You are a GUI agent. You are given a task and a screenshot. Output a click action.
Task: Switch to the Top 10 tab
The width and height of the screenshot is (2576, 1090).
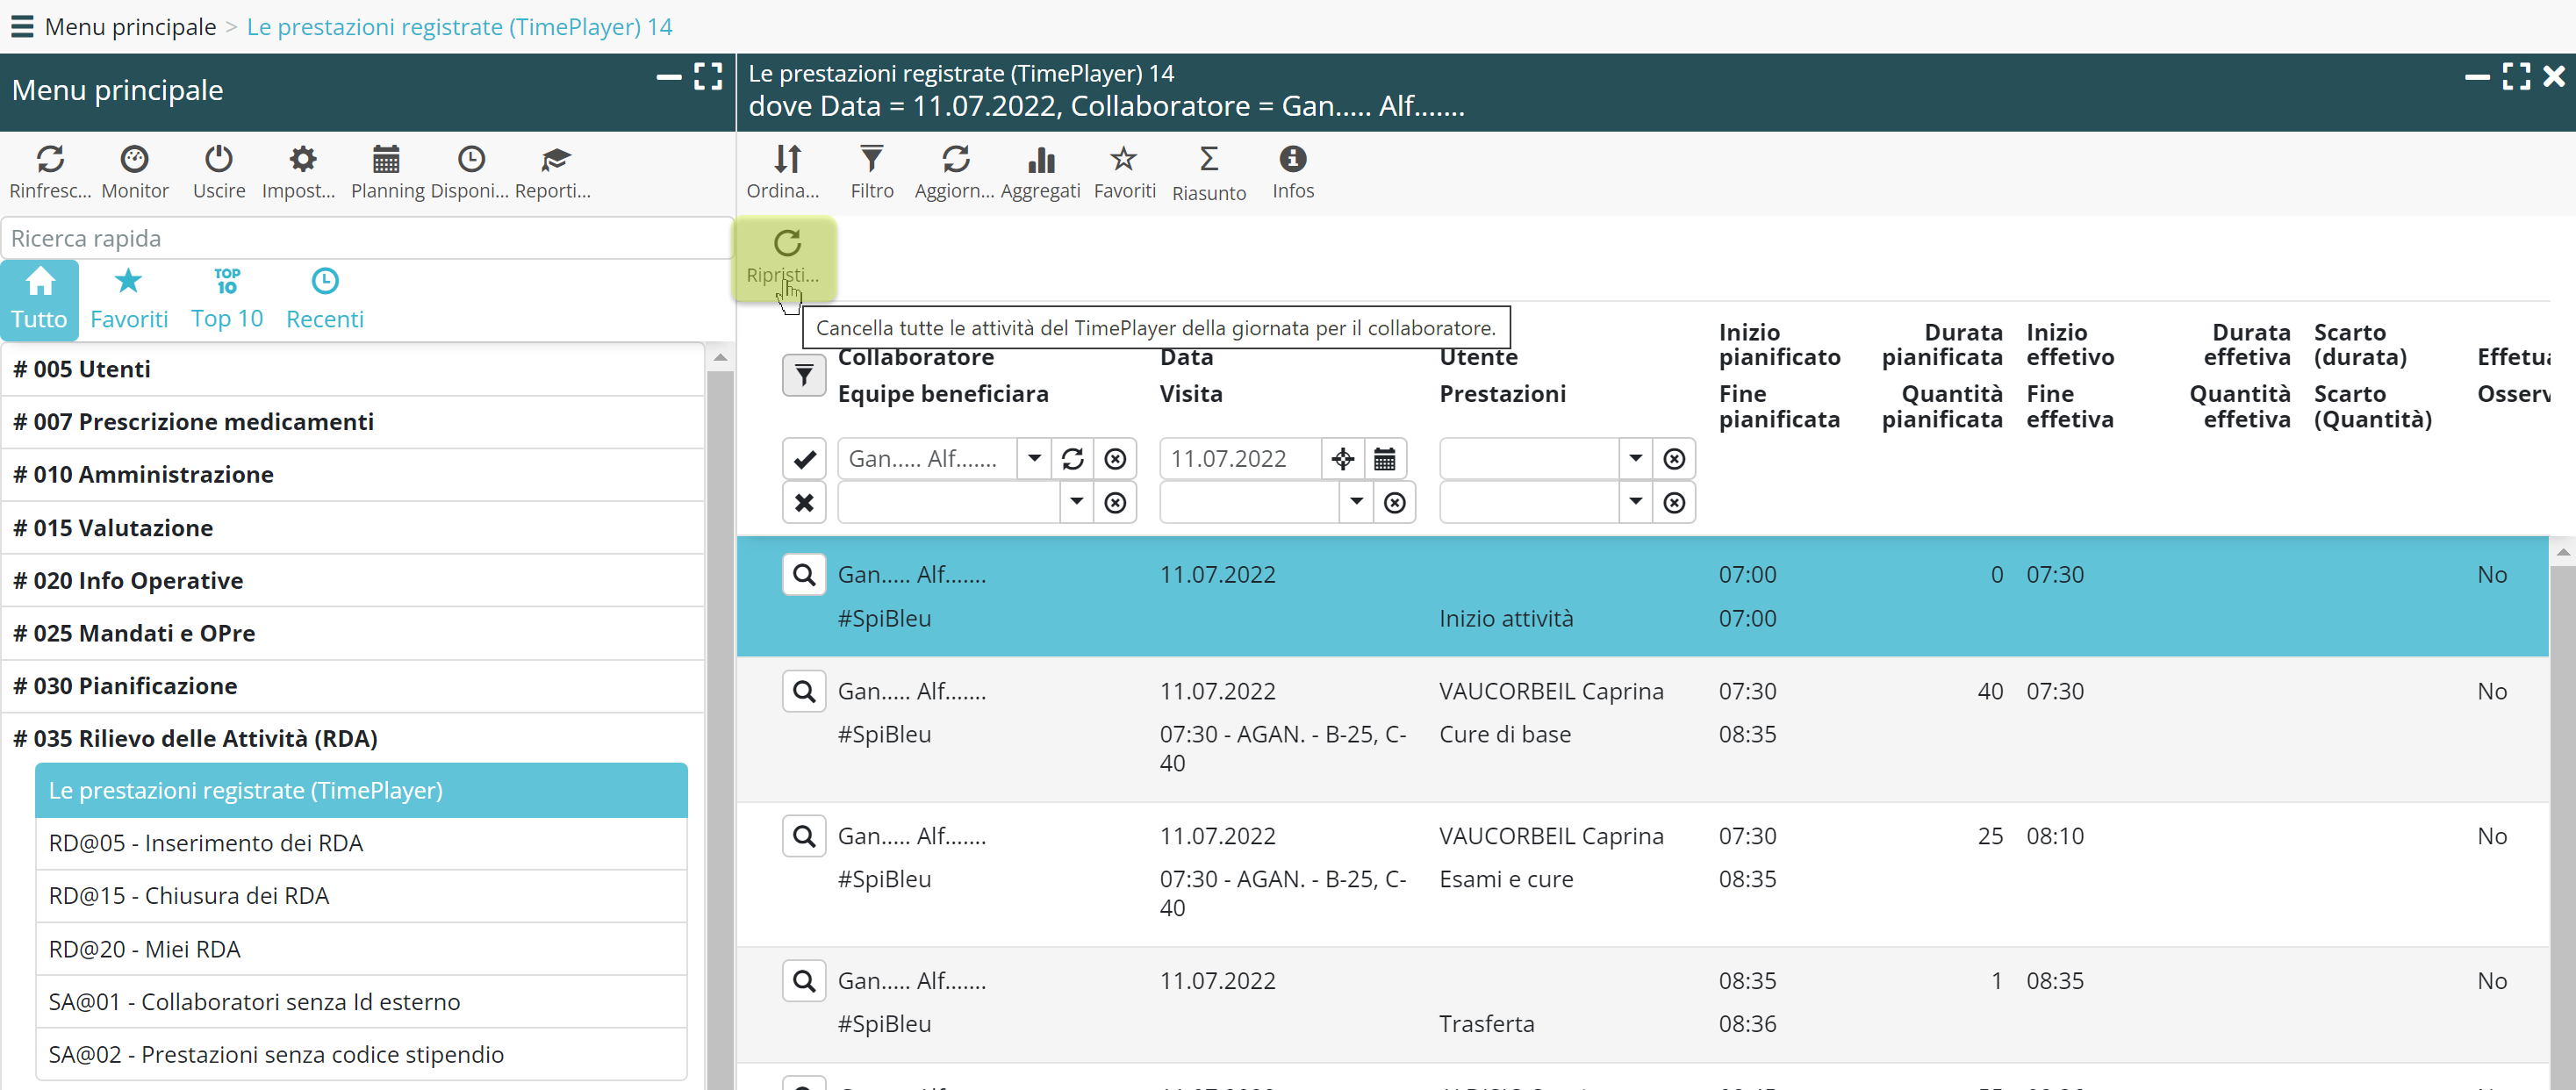click(x=227, y=298)
